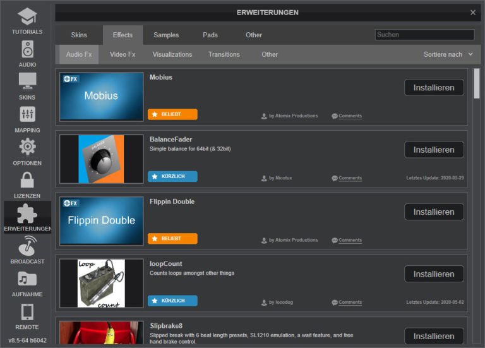Open Skins monitor icon in sidebar
The height and width of the screenshot is (348, 485).
(x=27, y=81)
